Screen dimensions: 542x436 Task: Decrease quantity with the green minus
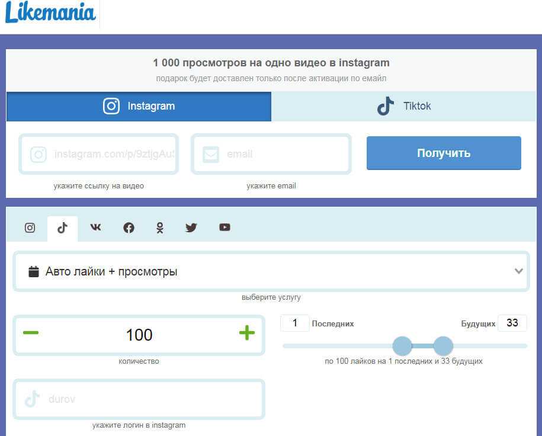[31, 333]
